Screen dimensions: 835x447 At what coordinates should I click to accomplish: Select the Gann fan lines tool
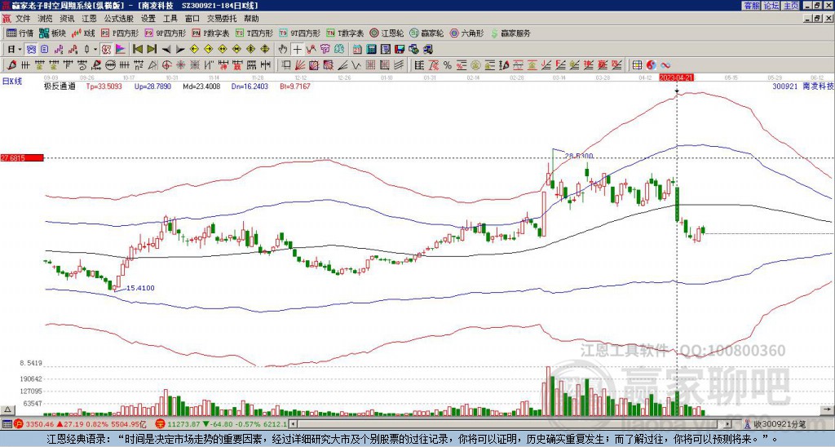pyautogui.click(x=301, y=65)
